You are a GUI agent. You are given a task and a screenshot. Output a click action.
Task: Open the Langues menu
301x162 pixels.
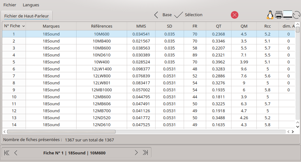[31, 5]
